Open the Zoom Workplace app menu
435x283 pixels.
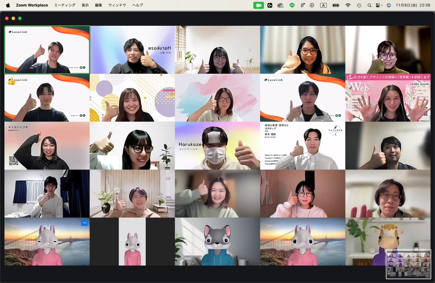pyautogui.click(x=32, y=5)
